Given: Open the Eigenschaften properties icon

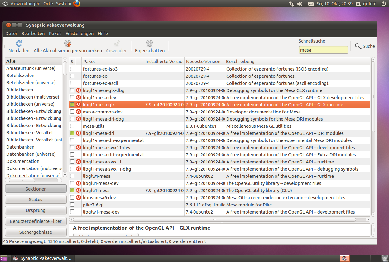Looking at the screenshot, I should (150, 44).
